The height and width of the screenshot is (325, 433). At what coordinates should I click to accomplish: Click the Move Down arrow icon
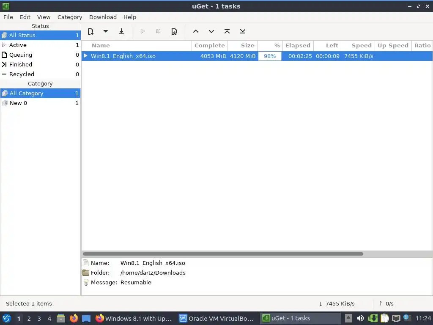[211, 31]
